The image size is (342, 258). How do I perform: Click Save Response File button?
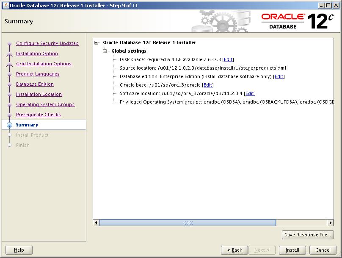click(308, 235)
